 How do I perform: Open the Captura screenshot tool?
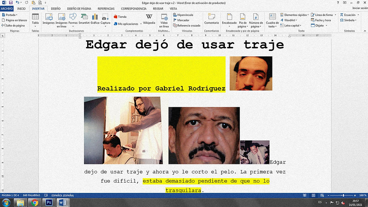(105, 20)
